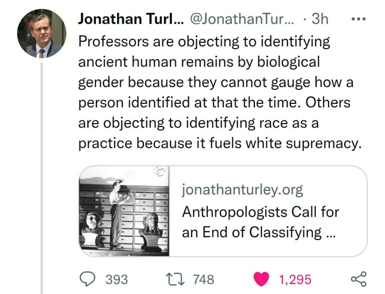Screen dimensions: 385x294
Task: Click the left bust statue in thumbnail
Action: [92, 227]
